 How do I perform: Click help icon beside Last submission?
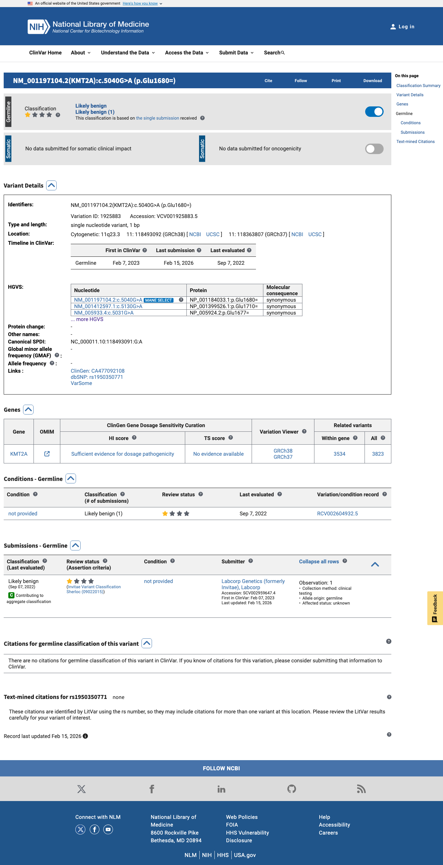click(x=199, y=250)
